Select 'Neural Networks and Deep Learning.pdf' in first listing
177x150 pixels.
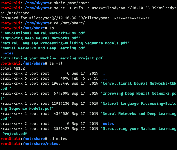pos(44,48)
